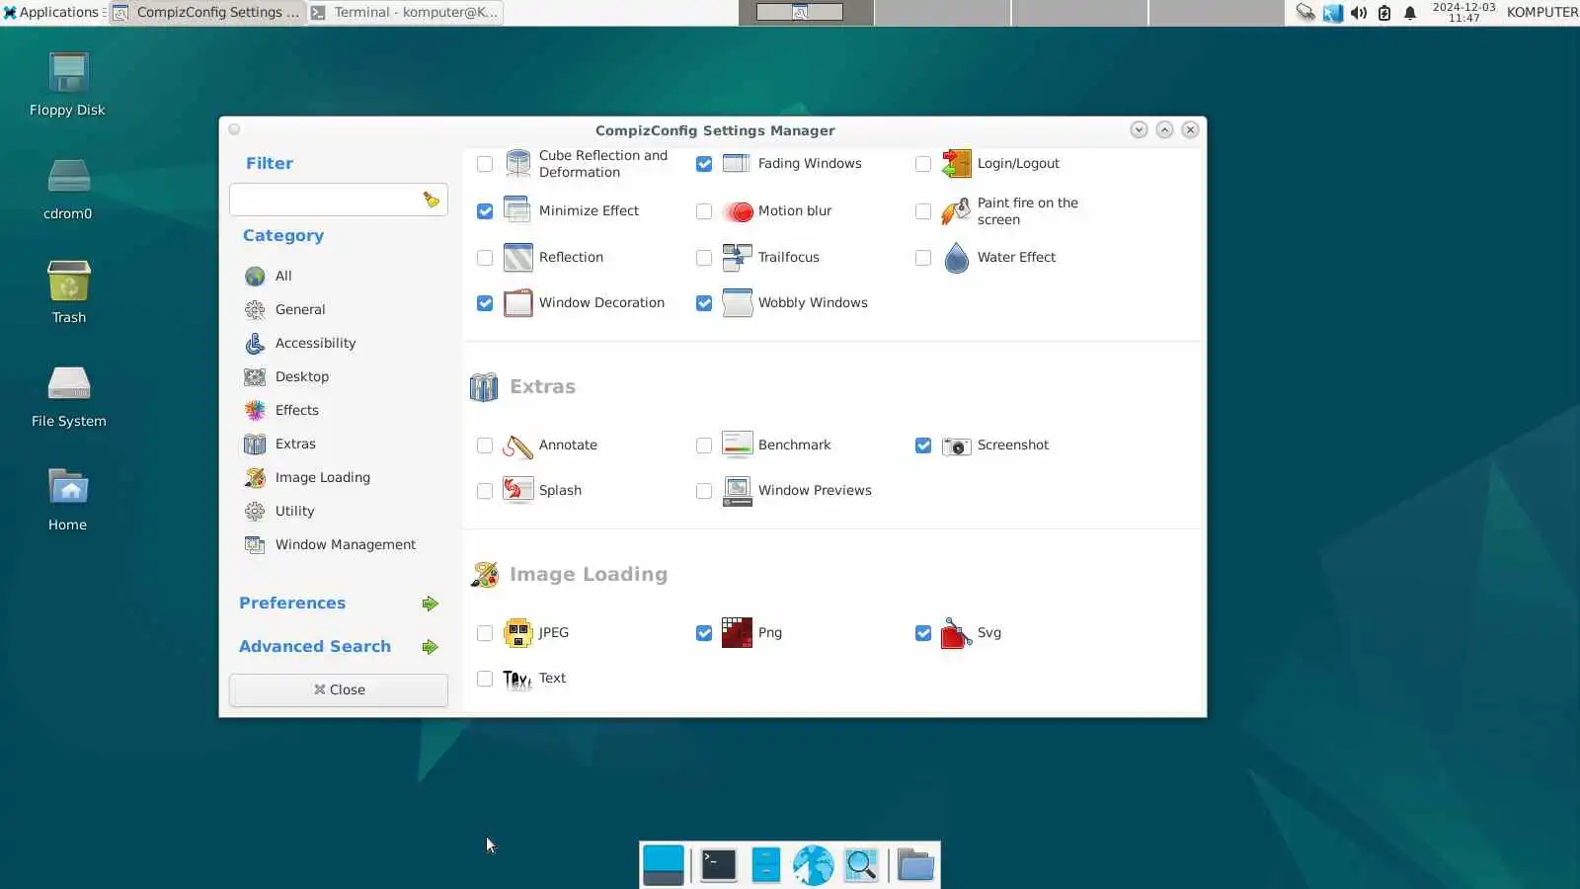The width and height of the screenshot is (1580, 889).
Task: Clear the filter with the broom icon
Action: [x=431, y=200]
